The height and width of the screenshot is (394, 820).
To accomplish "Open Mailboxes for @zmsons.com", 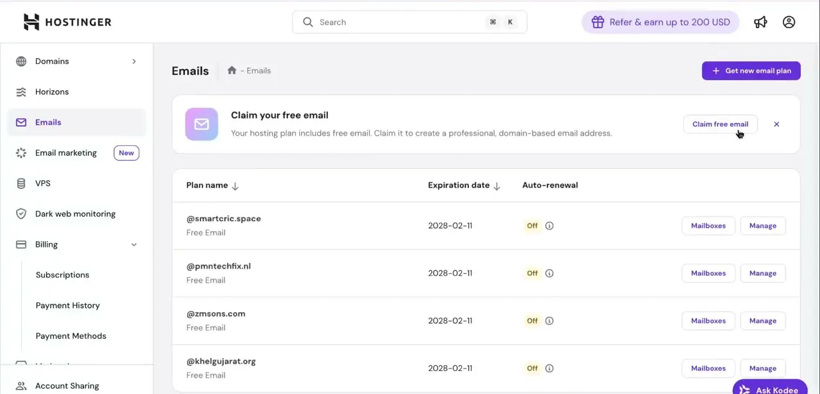I will coord(708,321).
